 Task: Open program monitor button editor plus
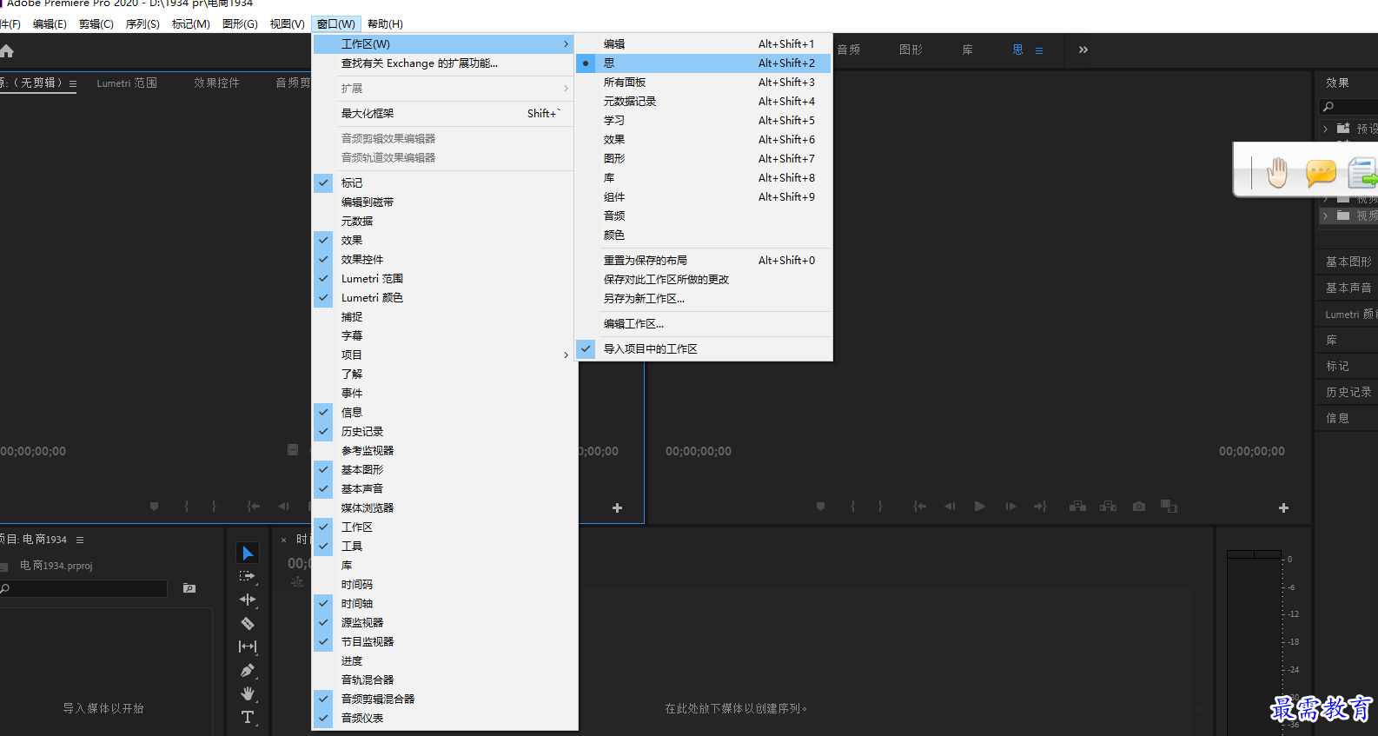1283,507
